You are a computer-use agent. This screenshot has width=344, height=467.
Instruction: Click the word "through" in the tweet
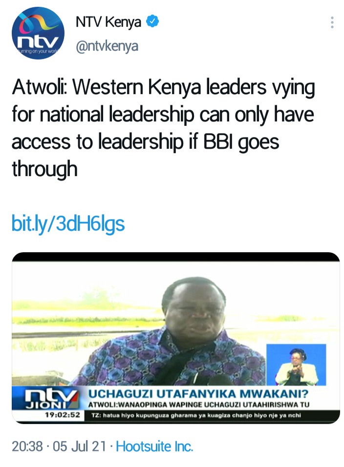point(45,168)
